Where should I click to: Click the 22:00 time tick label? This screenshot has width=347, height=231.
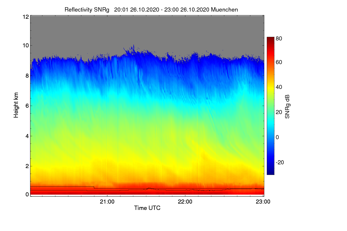click(x=185, y=202)
